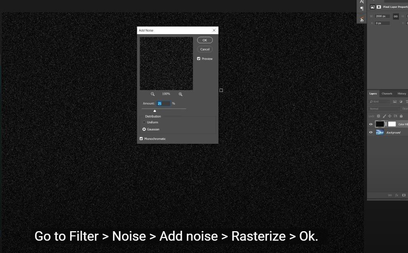Toggle mask link on Color Fill layer
408x253 pixels.
click(x=386, y=124)
